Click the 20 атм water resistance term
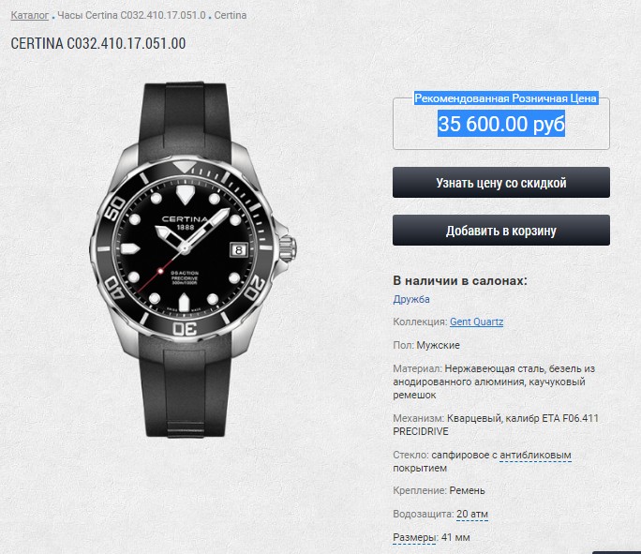This screenshot has width=641, height=554. (x=472, y=514)
